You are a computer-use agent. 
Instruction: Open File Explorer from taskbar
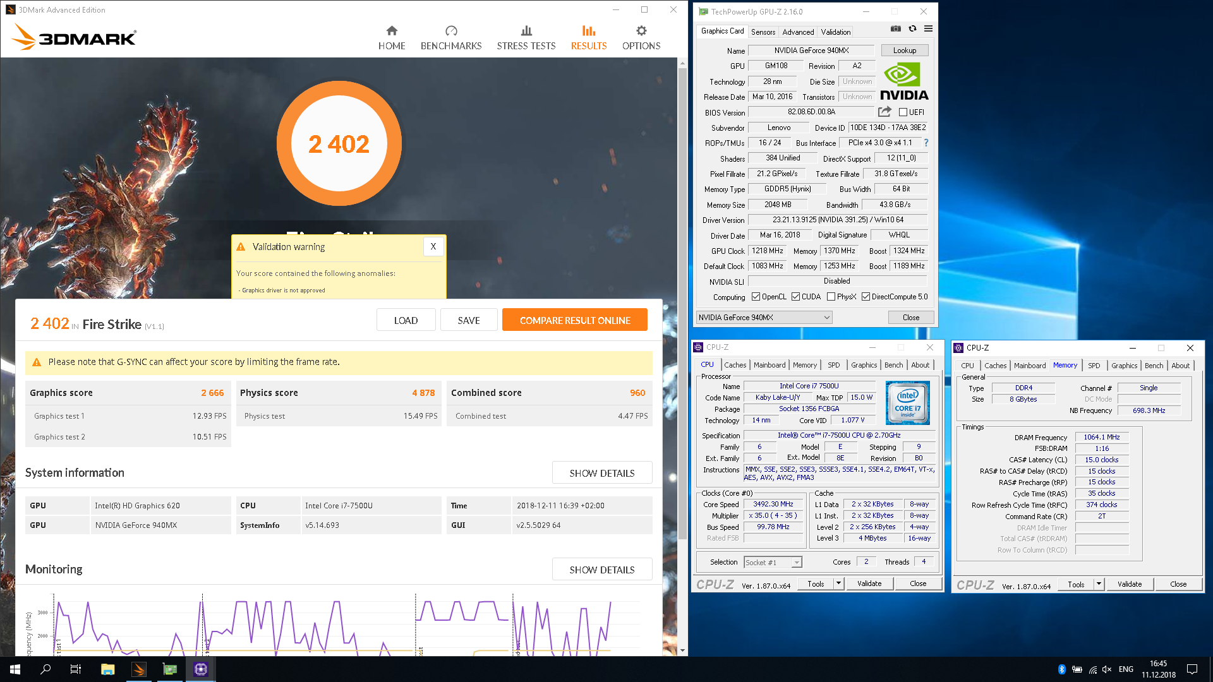pyautogui.click(x=107, y=669)
